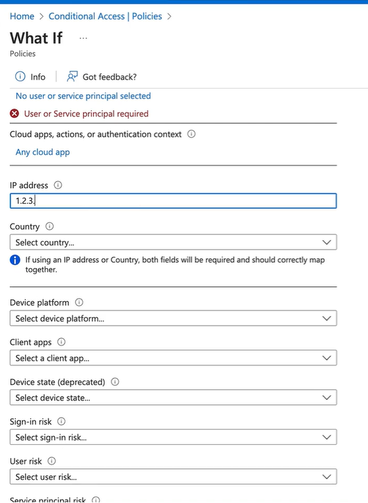Expand the Select device platform dropdown
Screen dimensions: 368x503
pyautogui.click(x=173, y=318)
